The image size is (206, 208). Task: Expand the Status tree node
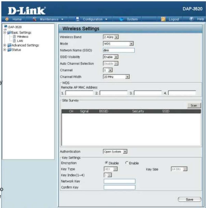(x=5, y=50)
